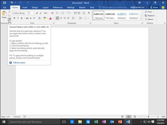This screenshot has width=167, height=125.
Task: Open the font size dropdown
Action: tap(34, 13)
